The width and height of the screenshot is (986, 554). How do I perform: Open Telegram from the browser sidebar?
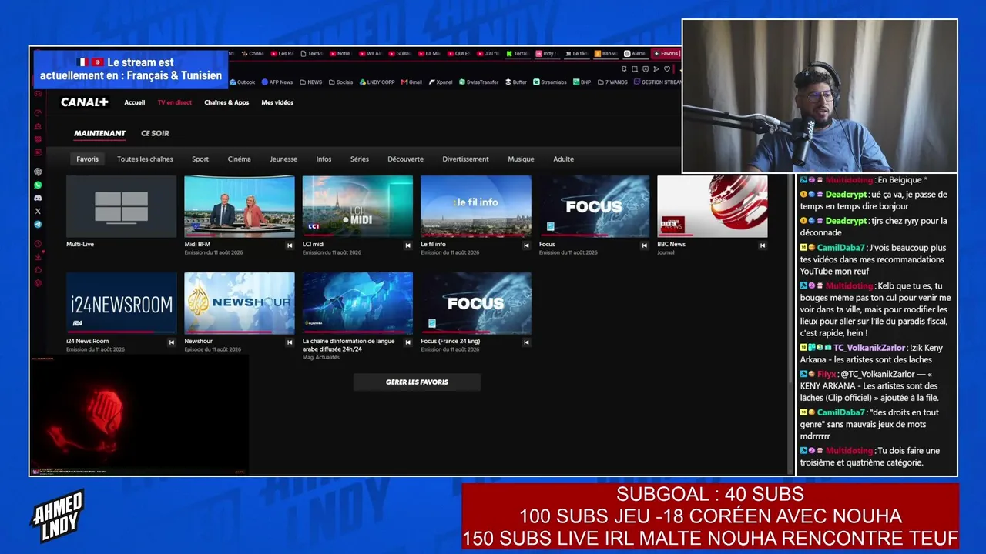(38, 225)
